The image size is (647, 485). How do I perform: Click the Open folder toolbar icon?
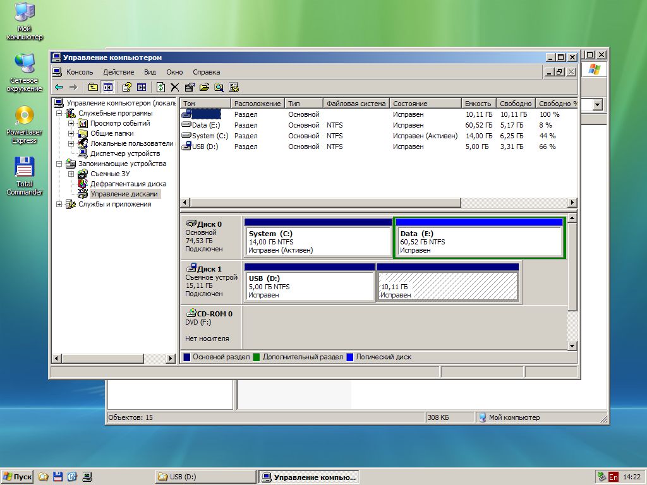point(204,87)
